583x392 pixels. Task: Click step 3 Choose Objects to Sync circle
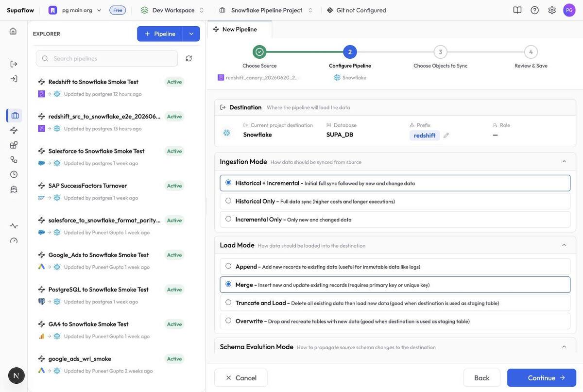441,52
